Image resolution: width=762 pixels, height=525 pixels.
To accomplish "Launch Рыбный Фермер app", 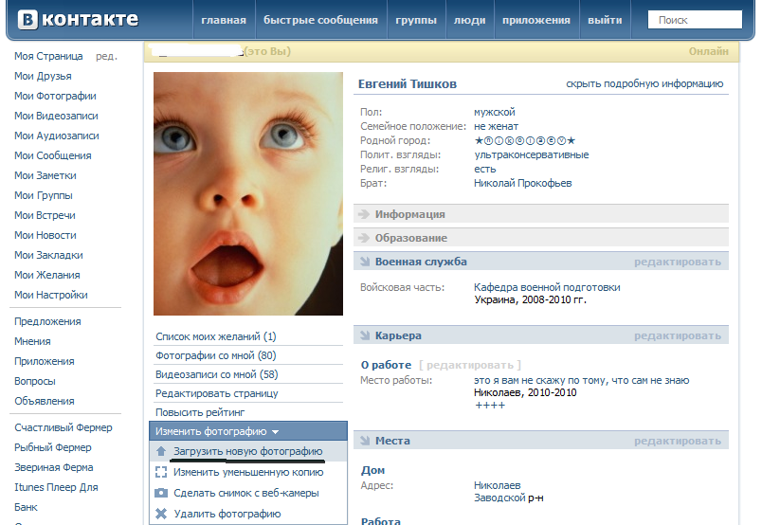I will coord(53,447).
